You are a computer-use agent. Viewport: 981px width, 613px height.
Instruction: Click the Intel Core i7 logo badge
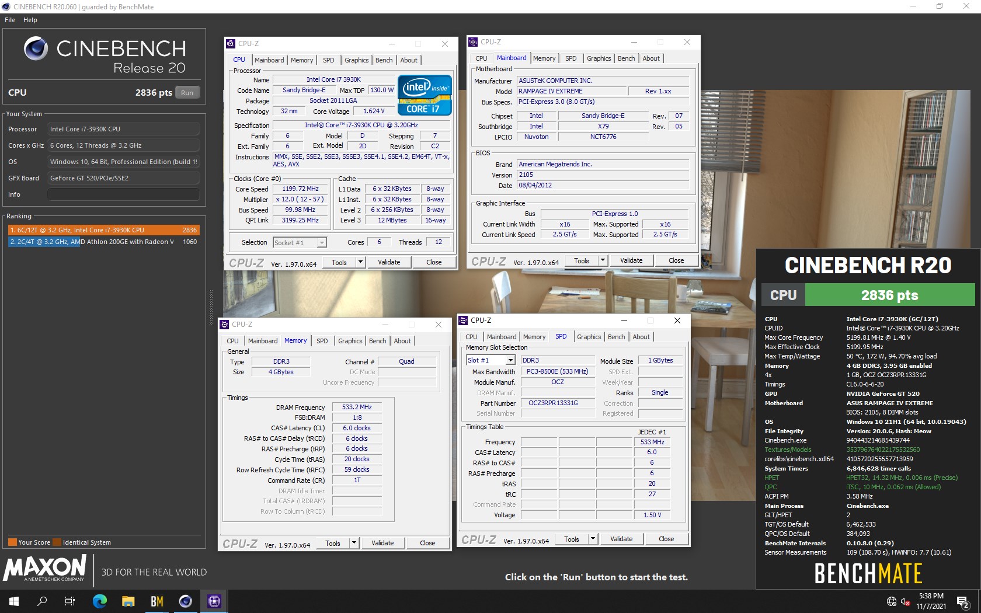coord(425,95)
